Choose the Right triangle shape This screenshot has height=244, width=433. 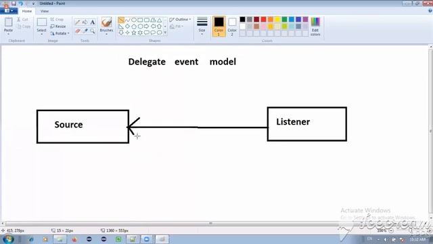tap(121, 26)
